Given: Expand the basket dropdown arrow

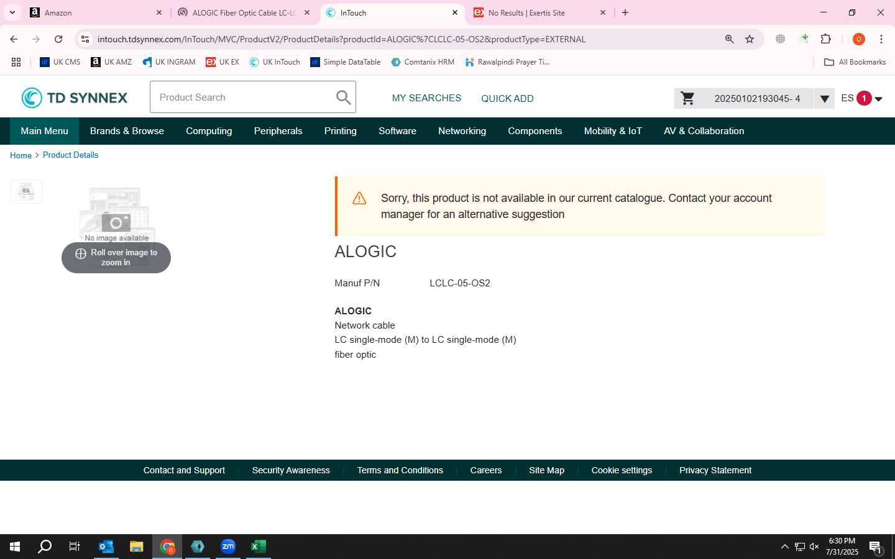Looking at the screenshot, I should tap(824, 99).
